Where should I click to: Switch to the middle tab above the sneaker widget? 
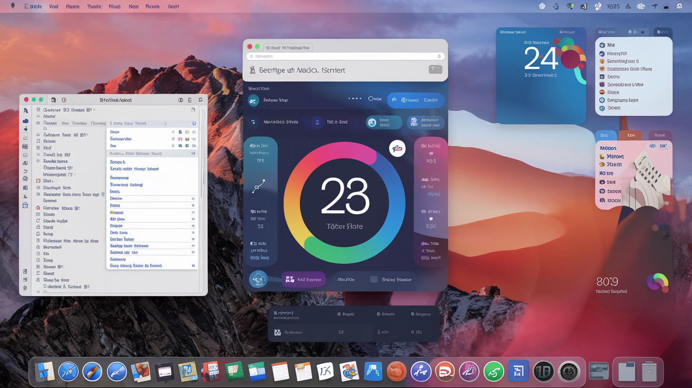[631, 135]
